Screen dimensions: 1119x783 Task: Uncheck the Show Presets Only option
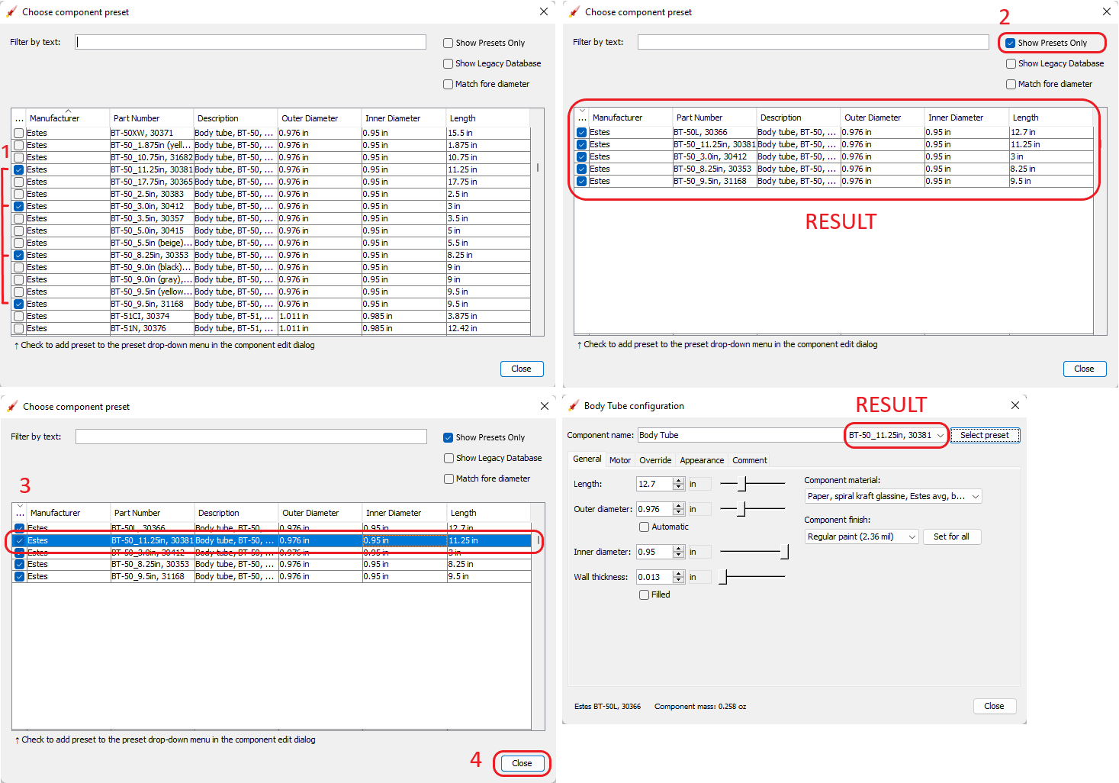pos(1011,42)
